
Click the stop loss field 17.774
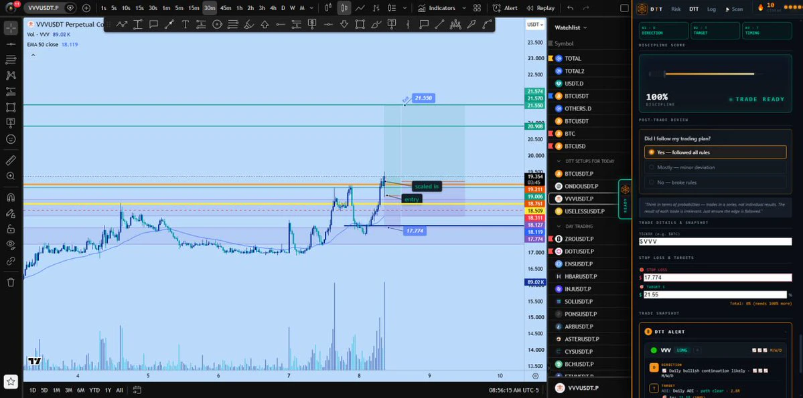pos(717,278)
